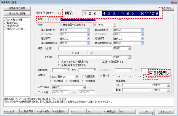Click the 金額範囲 ending amount field
Screen dimensions: 178x116
click(88, 70)
